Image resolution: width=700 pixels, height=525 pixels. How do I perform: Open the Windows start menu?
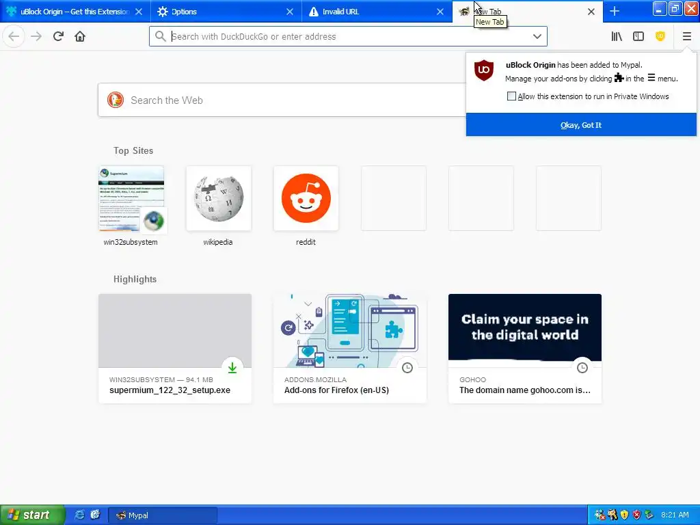(32, 515)
